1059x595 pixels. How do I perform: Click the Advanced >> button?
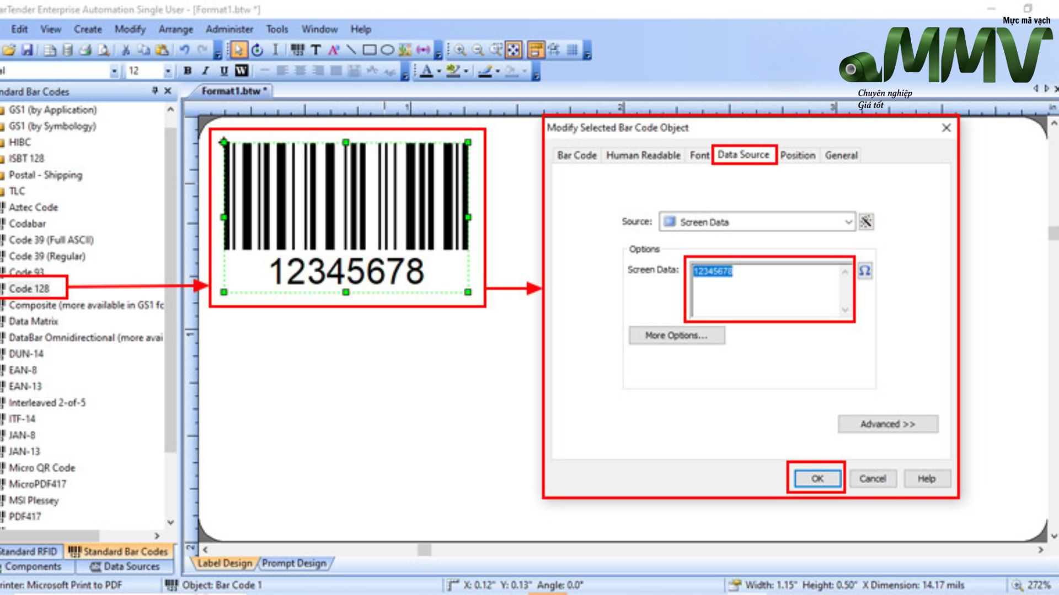coord(887,424)
